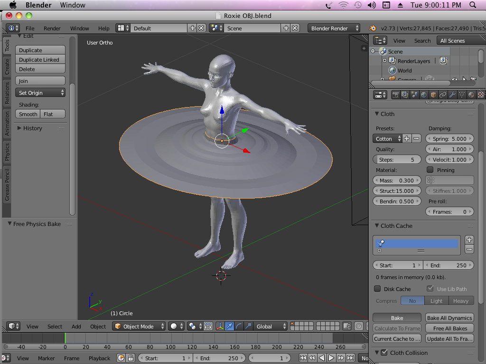Click the translate manipulator arrow icon
This screenshot has width=486, height=364.
(230, 326)
